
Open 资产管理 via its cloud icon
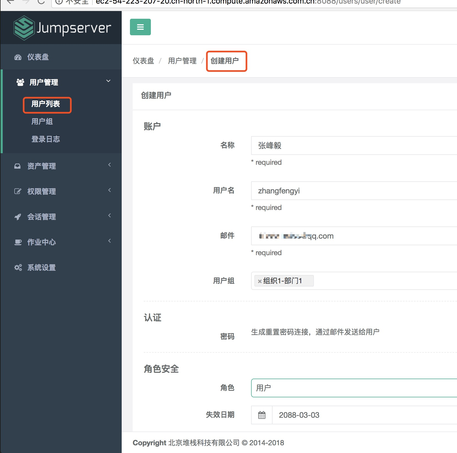tap(18, 166)
